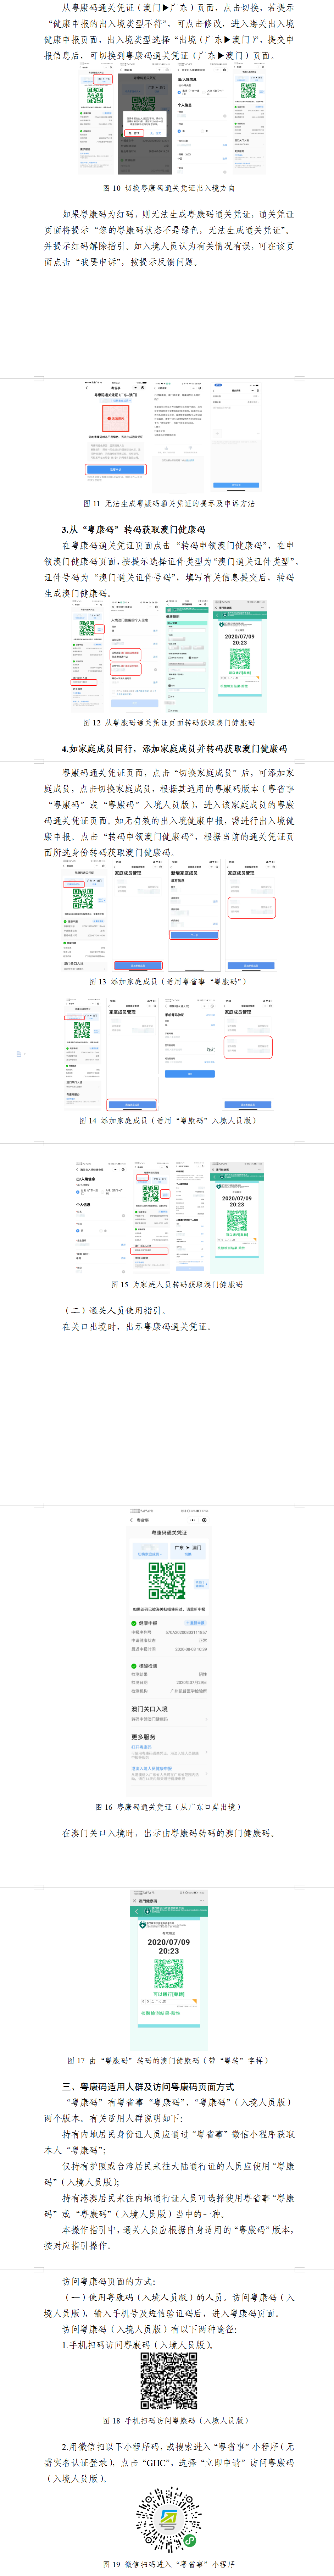Click caption 图 16 粤康码通关凭证（从广东口岸出境）
Viewport: 334px width, 2576px height.
pos(168,1807)
